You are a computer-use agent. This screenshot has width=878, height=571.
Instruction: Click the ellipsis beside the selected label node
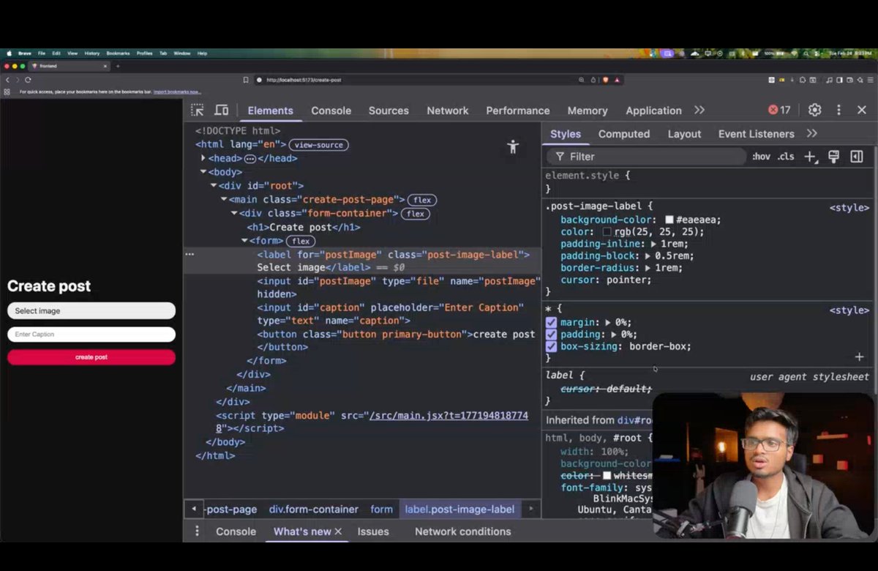(x=190, y=254)
